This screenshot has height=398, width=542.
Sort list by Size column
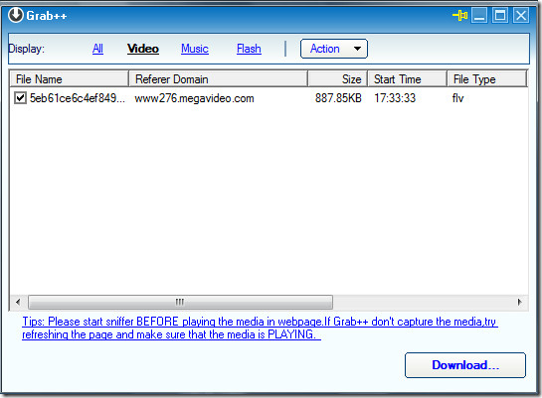337,79
